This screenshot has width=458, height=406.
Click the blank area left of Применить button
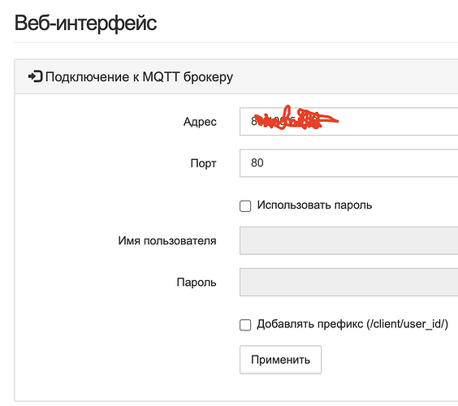127,360
